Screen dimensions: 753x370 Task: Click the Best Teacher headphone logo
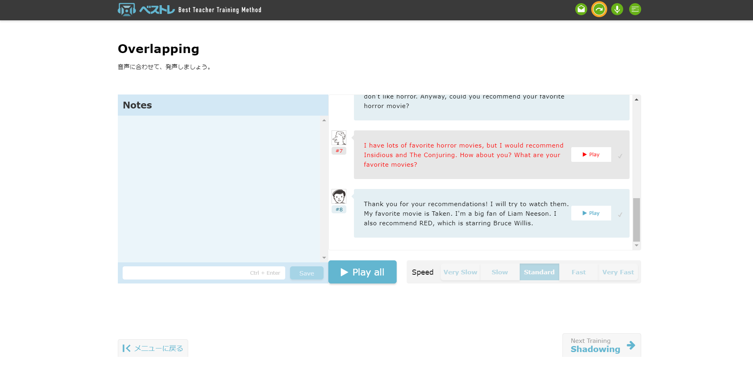coord(127,10)
